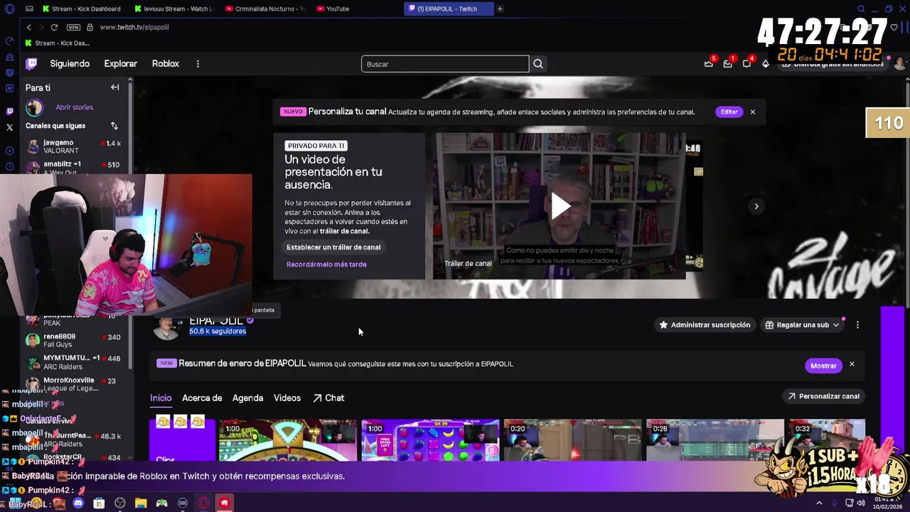Open the Opera menu logo
The width and height of the screenshot is (910, 512).
pos(9,9)
